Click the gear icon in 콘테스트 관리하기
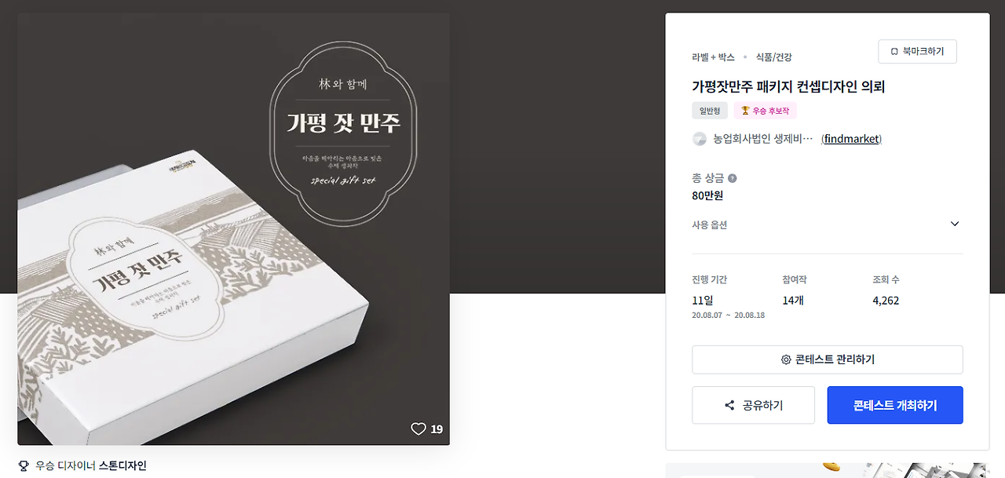Viewport: 1005px width, 478px height. [x=786, y=359]
